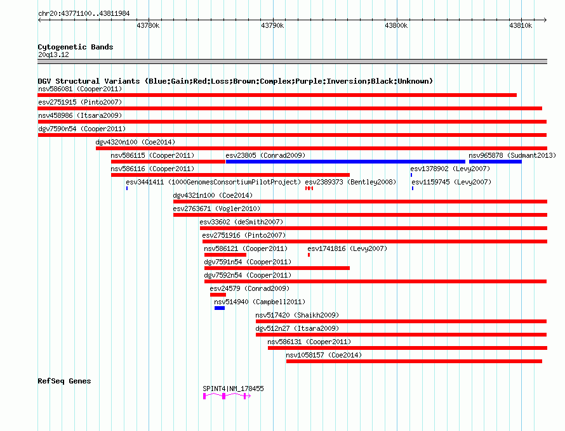The width and height of the screenshot is (565, 431).
Task: Select the nsv586121 (Cooper2011) label
Action: tap(246, 248)
